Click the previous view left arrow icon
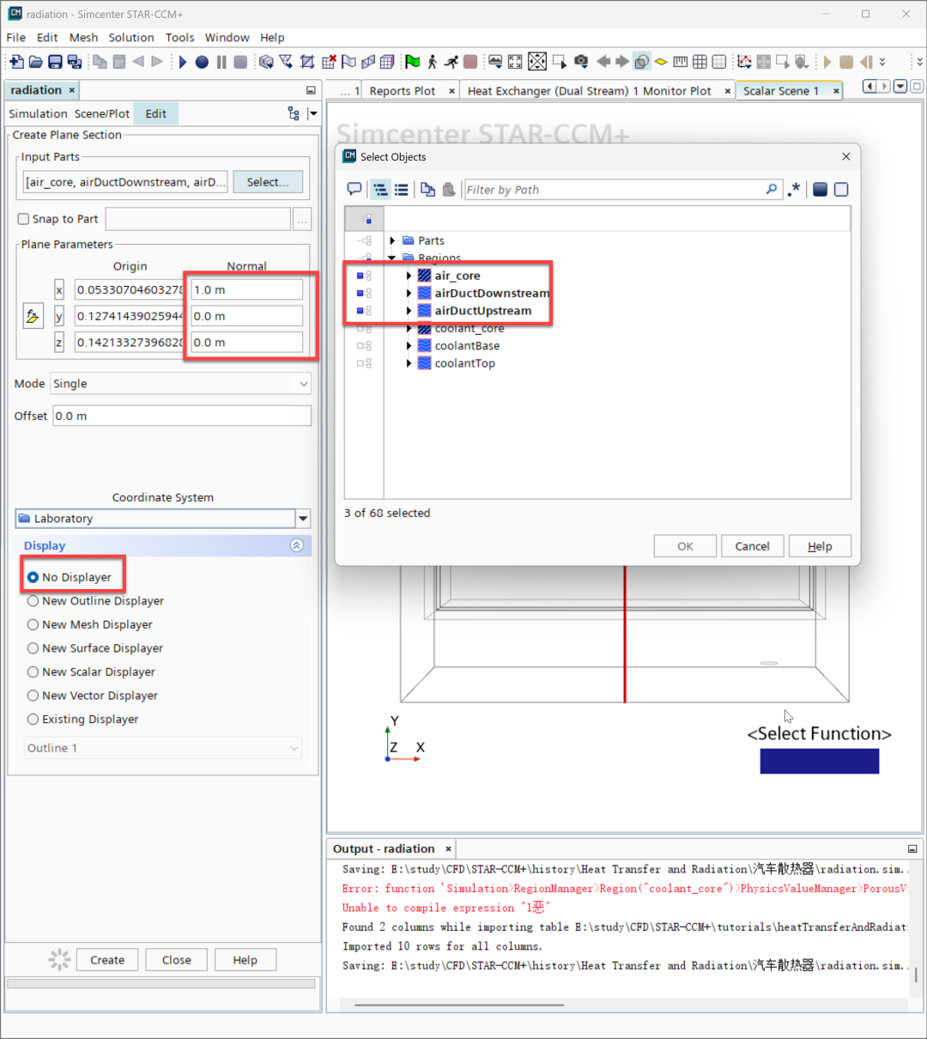The image size is (927, 1039). [603, 62]
